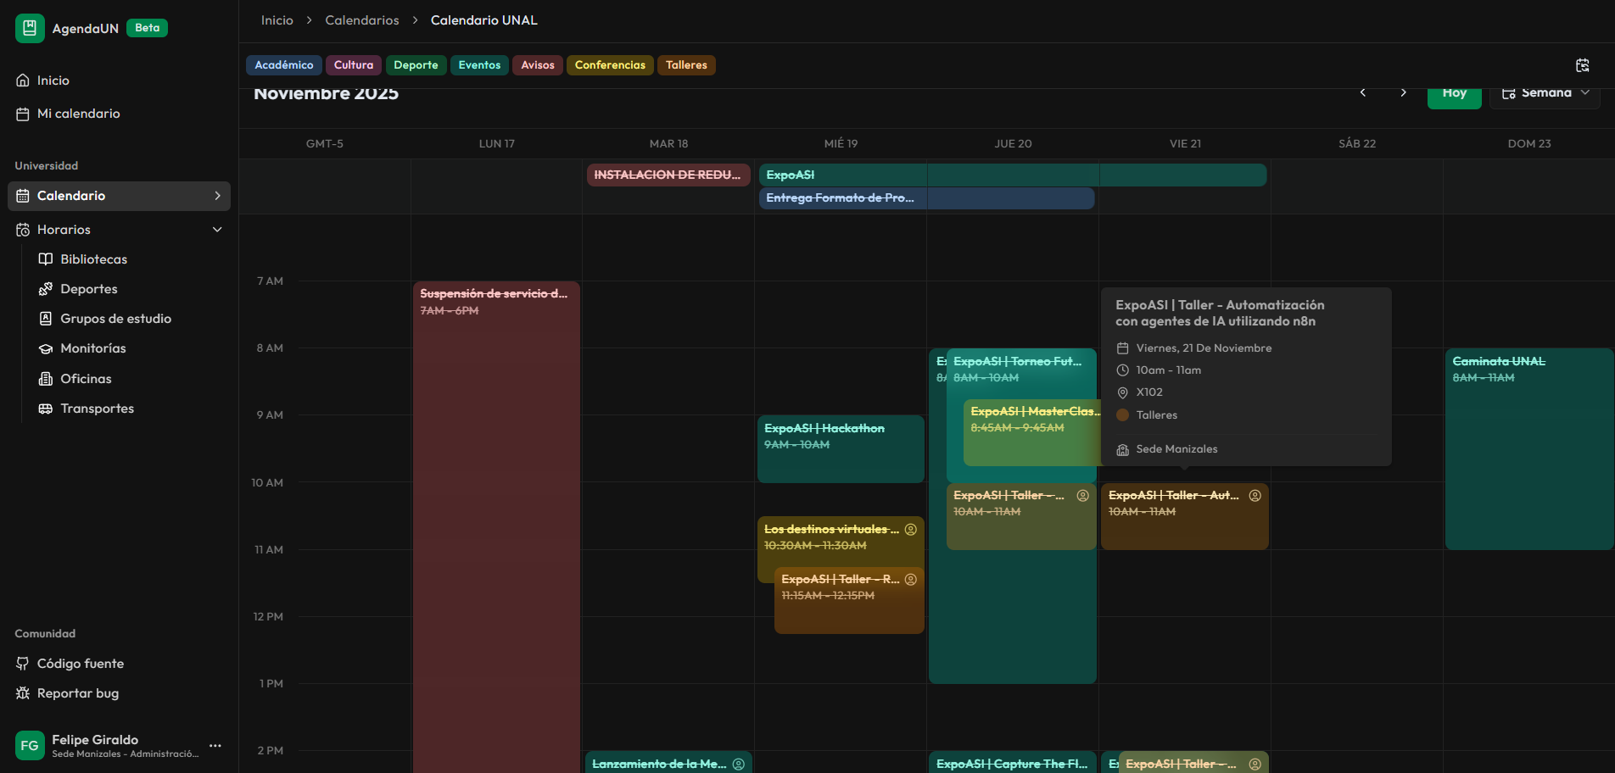This screenshot has height=773, width=1615.
Task: Open the Caminata UNAL event
Action: pyautogui.click(x=1529, y=448)
